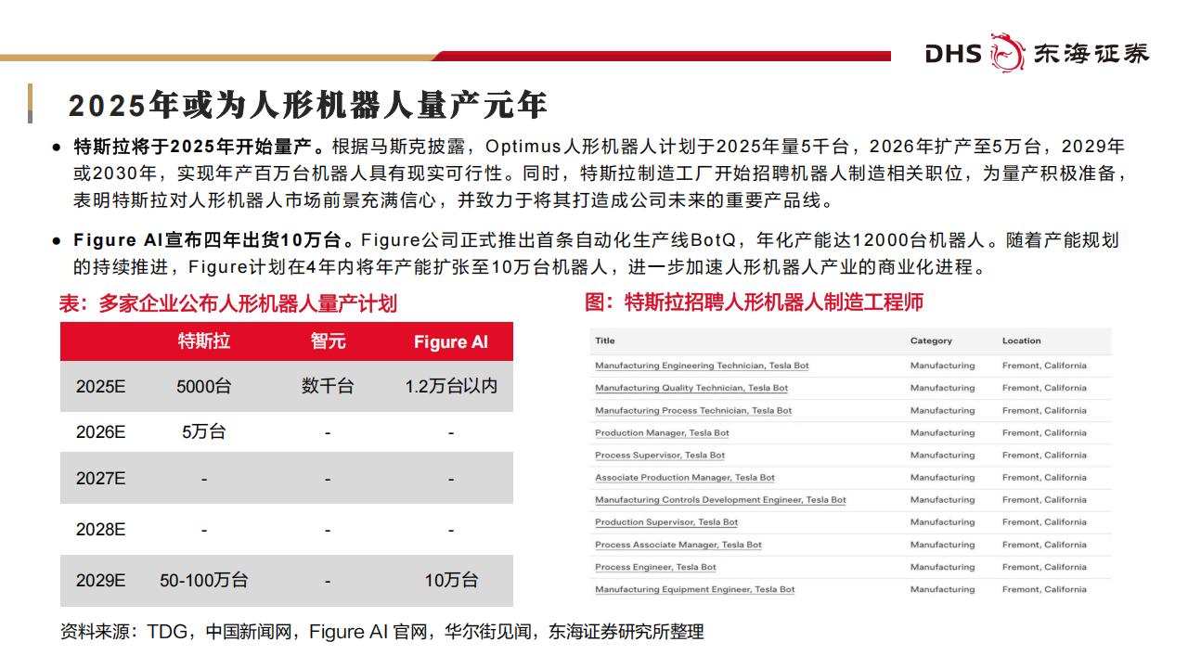The image size is (1188, 668).
Task: Click the Location column header
Action: click(x=1022, y=340)
